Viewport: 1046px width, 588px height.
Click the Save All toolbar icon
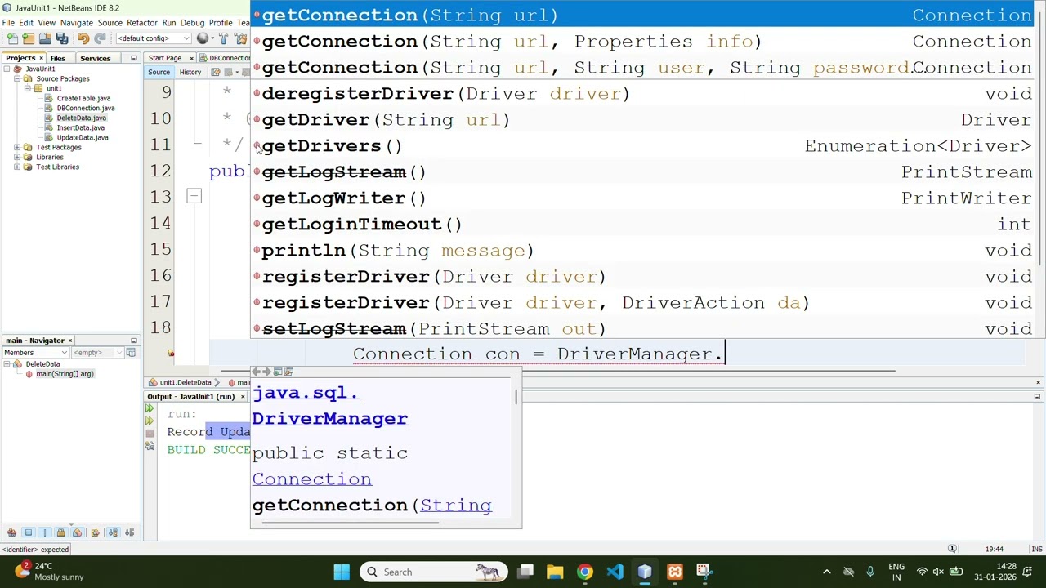click(61, 38)
